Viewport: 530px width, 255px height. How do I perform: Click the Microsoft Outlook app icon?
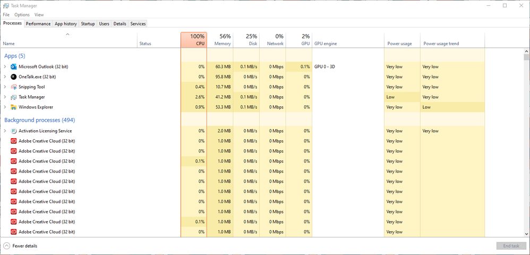point(14,67)
